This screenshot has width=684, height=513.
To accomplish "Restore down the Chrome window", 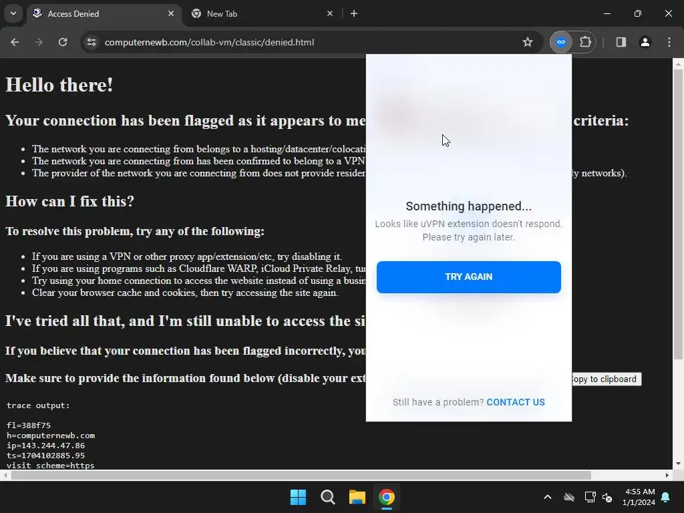I will (x=638, y=13).
